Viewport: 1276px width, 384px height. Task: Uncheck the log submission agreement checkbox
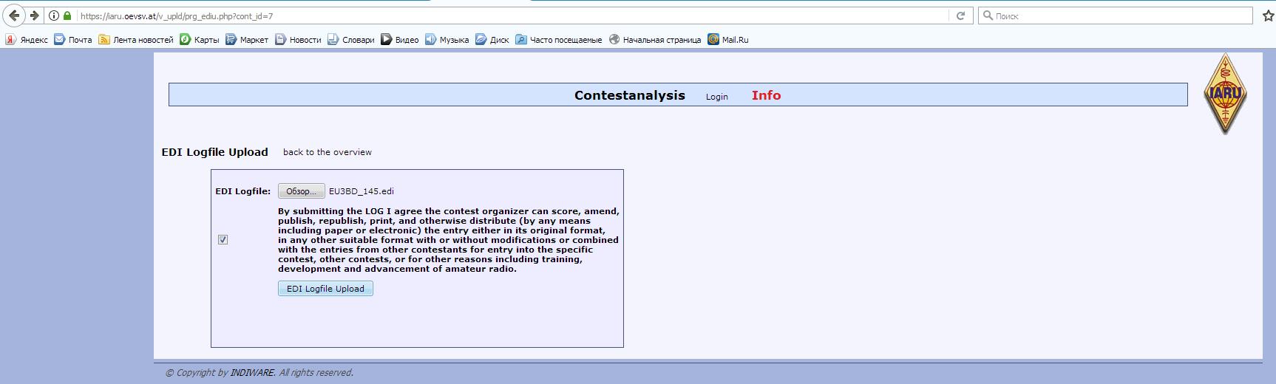coord(223,240)
